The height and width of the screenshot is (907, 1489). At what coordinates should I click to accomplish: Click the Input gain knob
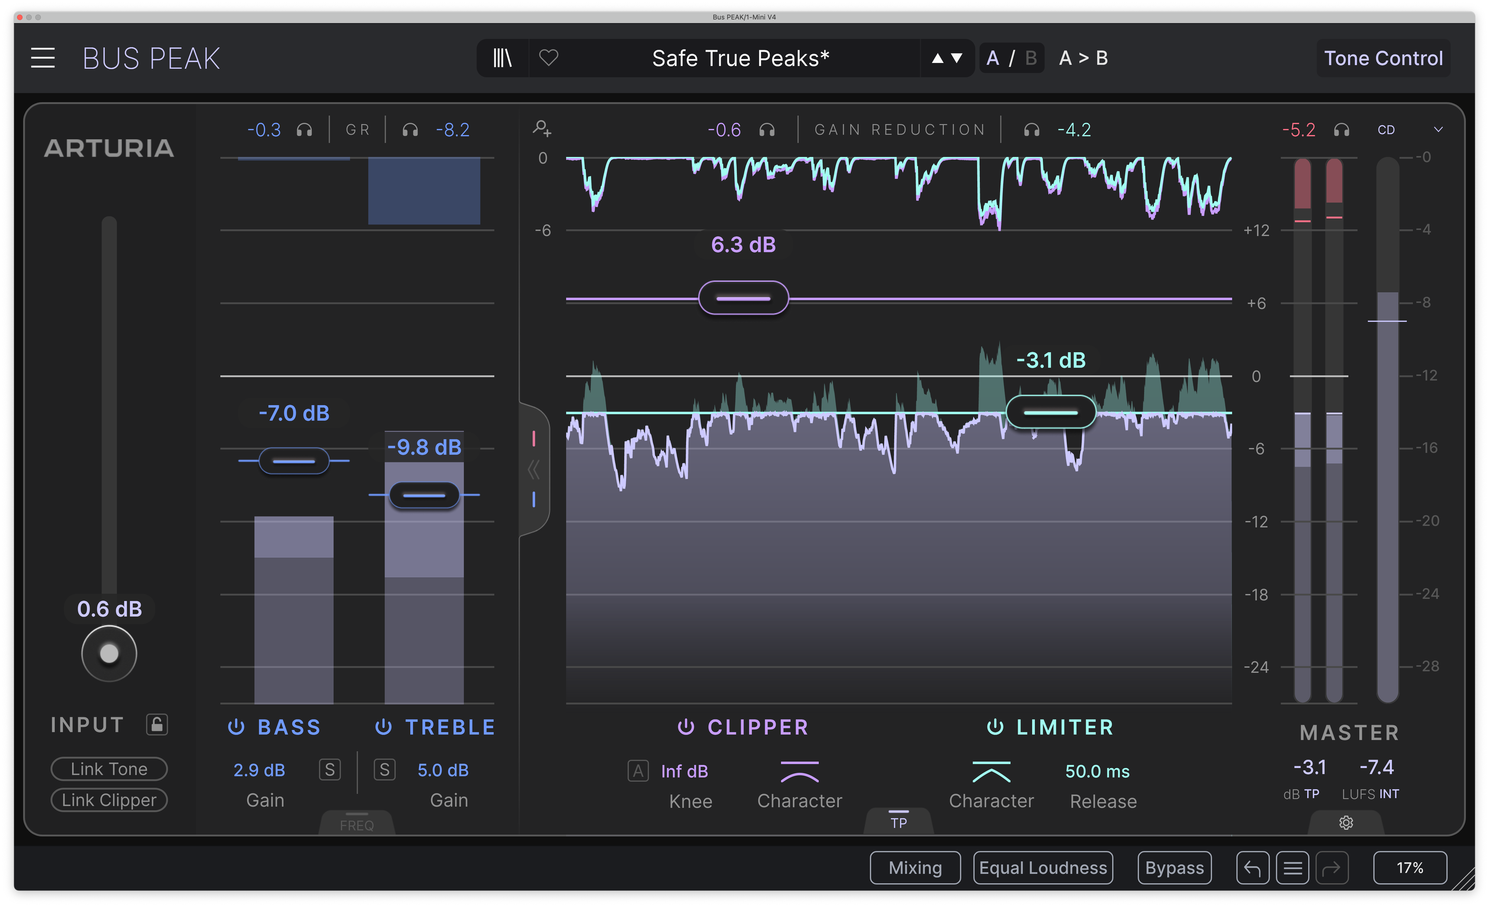coord(109,653)
